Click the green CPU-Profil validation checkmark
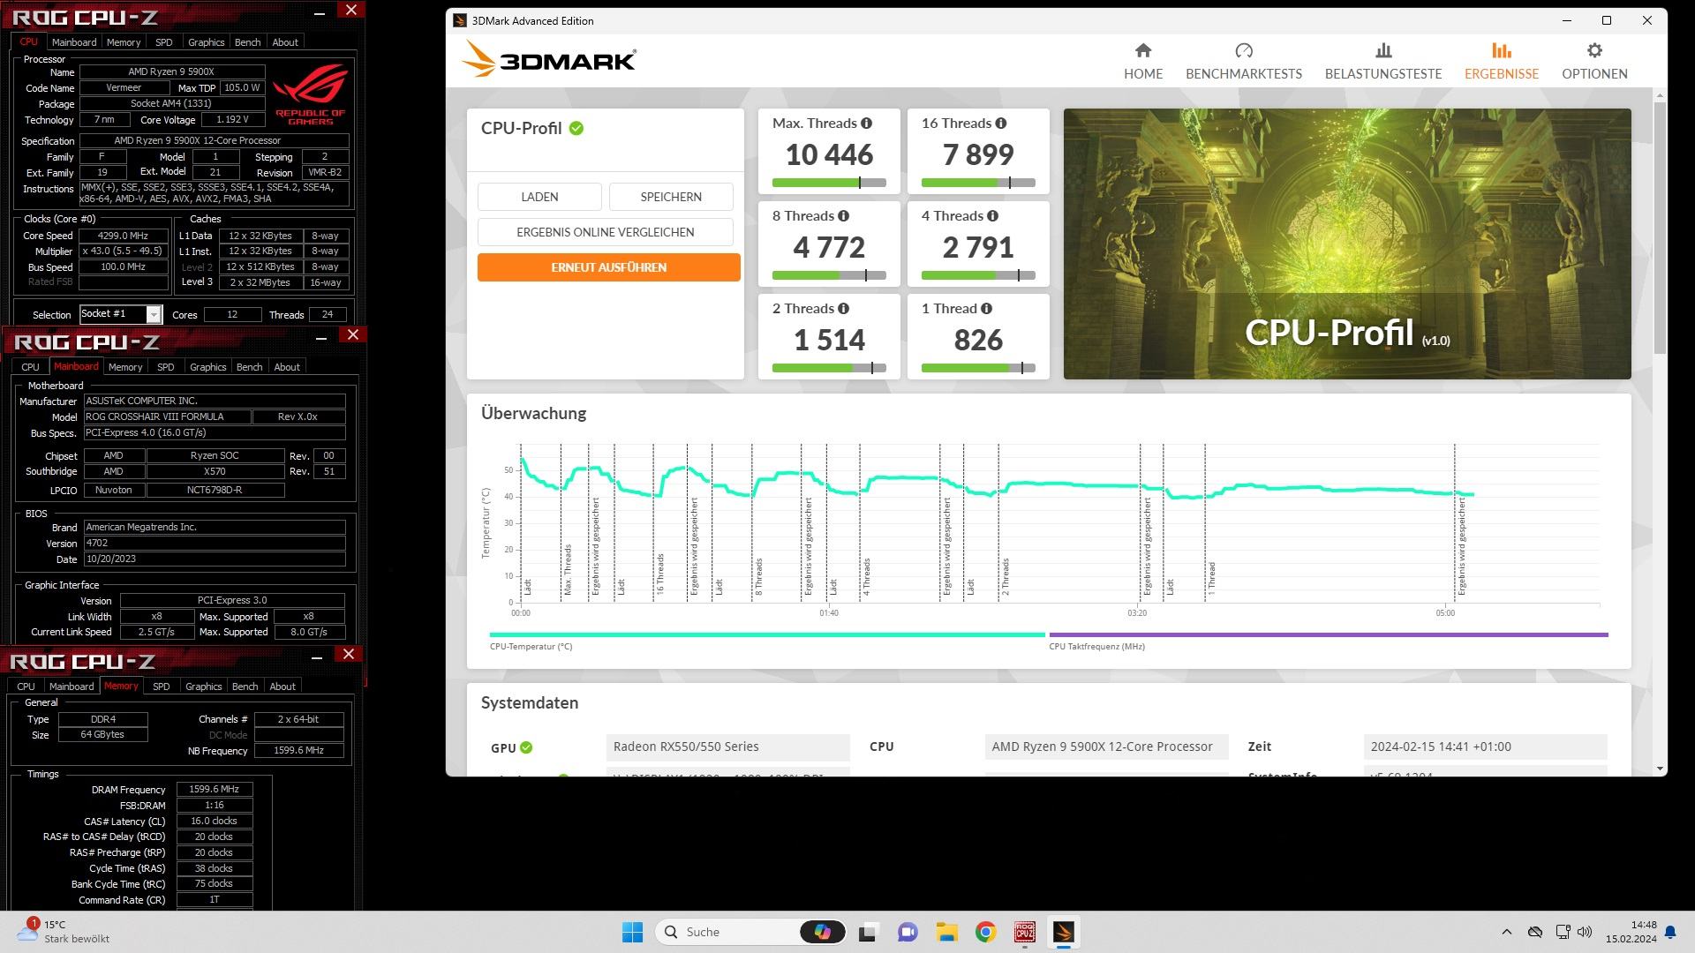 pyautogui.click(x=576, y=128)
